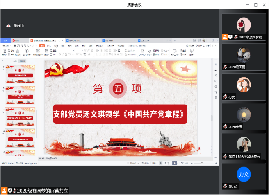This screenshot has height=195, width=269.
Task: Click add new slide plus icon below thumbnails
Action: (19, 158)
